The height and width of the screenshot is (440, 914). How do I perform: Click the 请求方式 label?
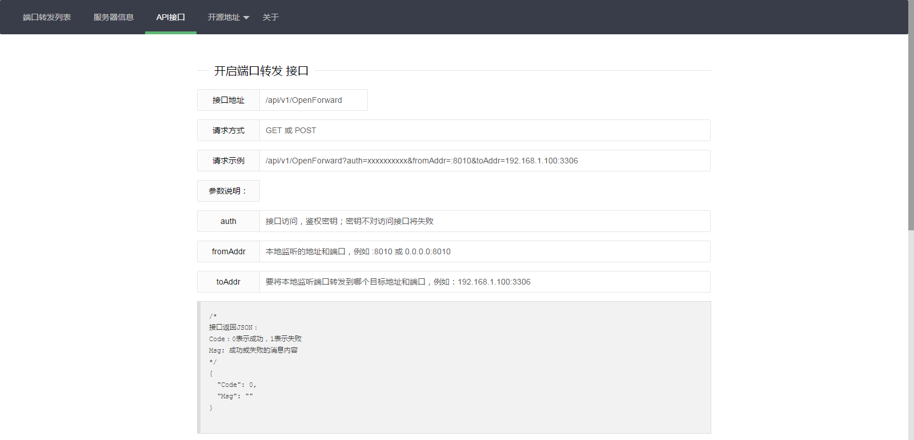point(228,130)
